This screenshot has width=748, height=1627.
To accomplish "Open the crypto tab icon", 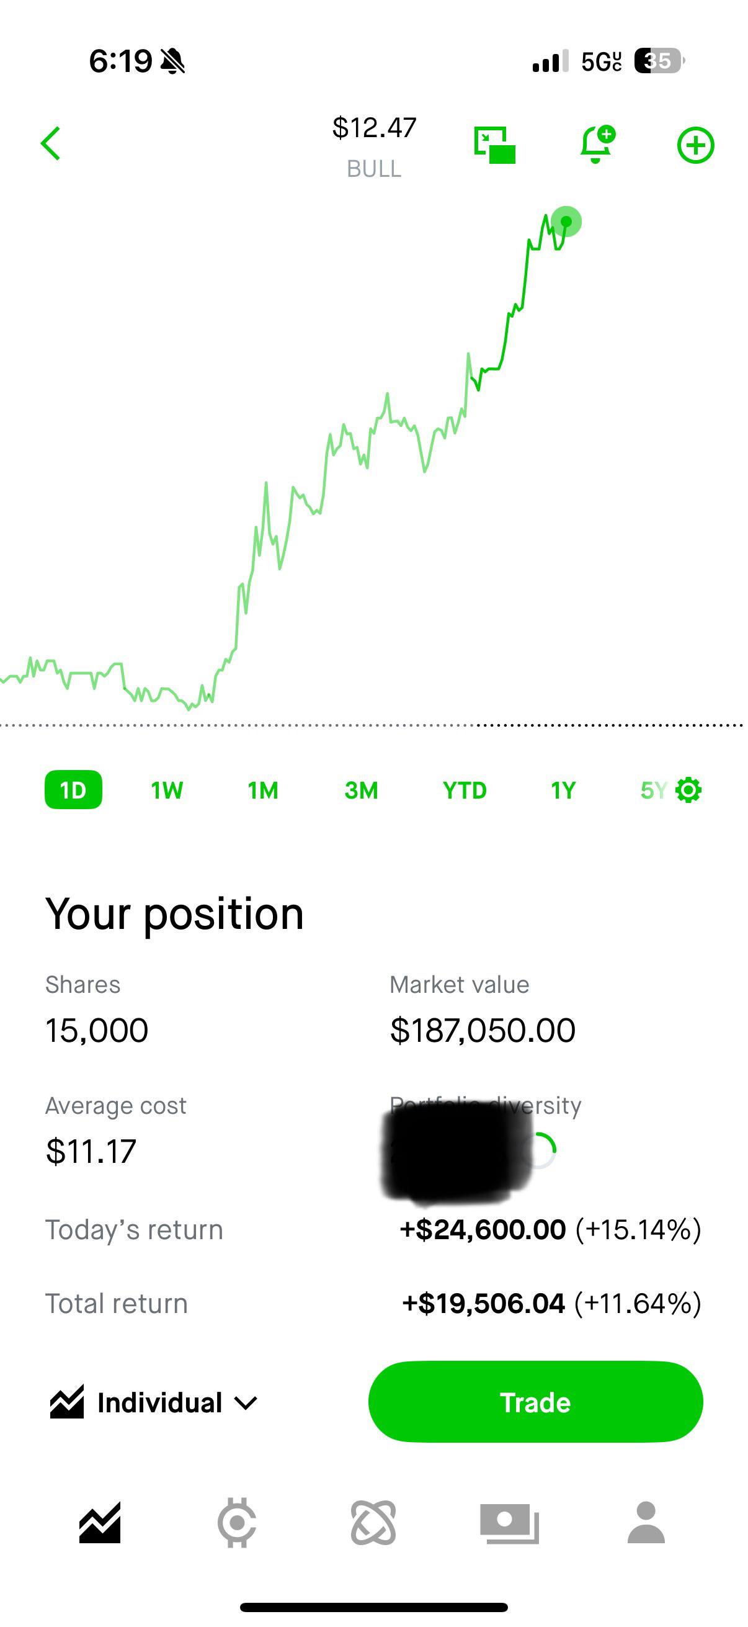I will coord(237,1523).
